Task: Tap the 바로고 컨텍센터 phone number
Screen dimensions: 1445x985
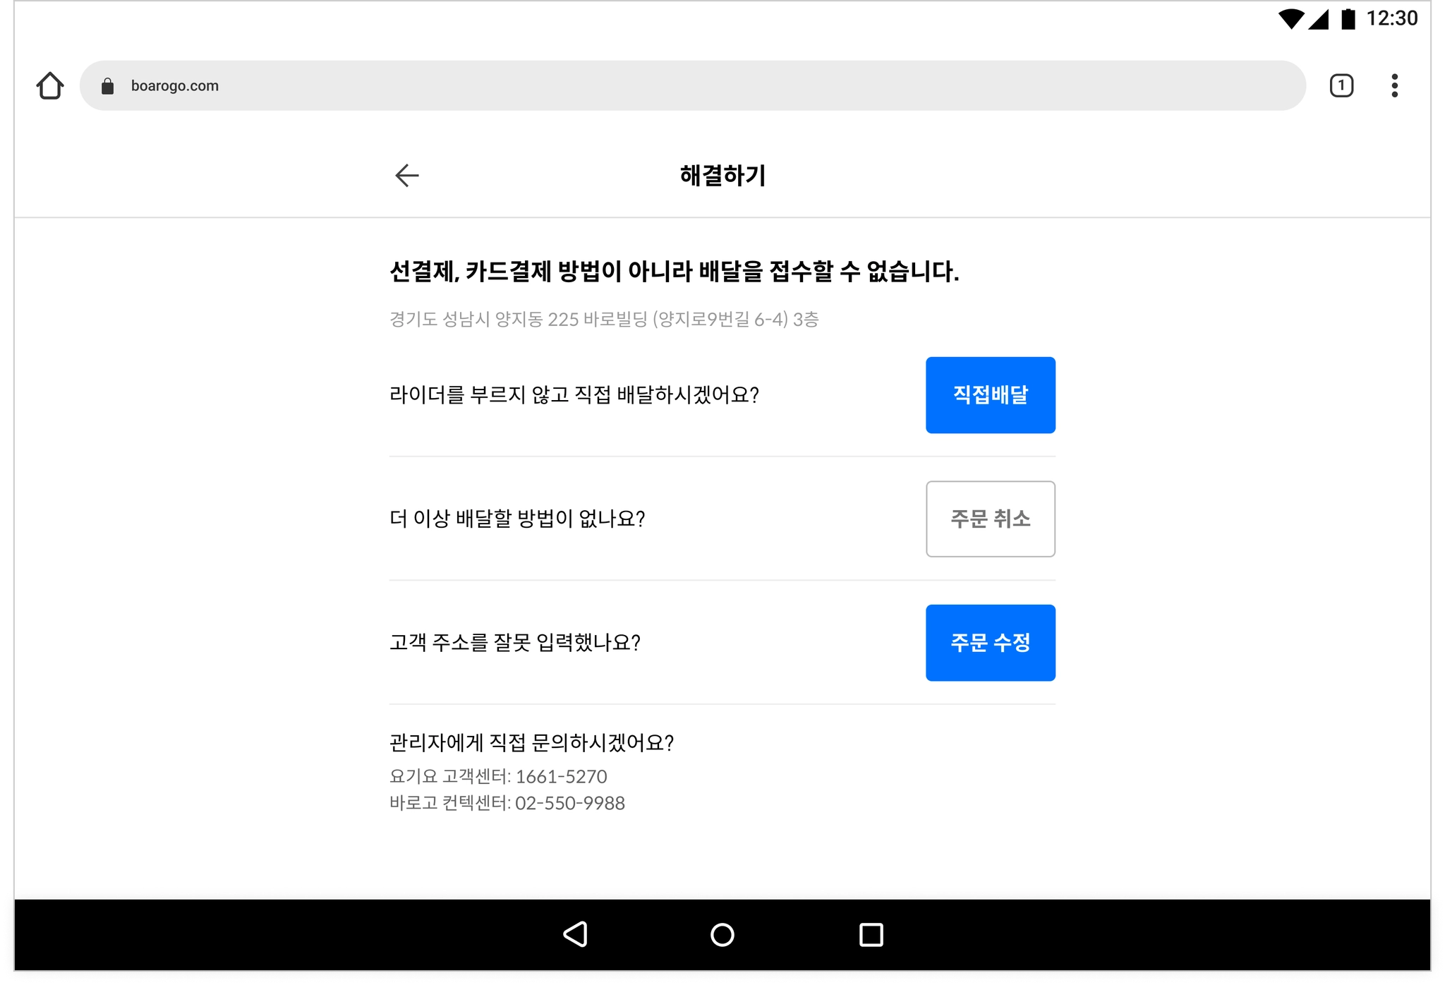Action: click(569, 803)
